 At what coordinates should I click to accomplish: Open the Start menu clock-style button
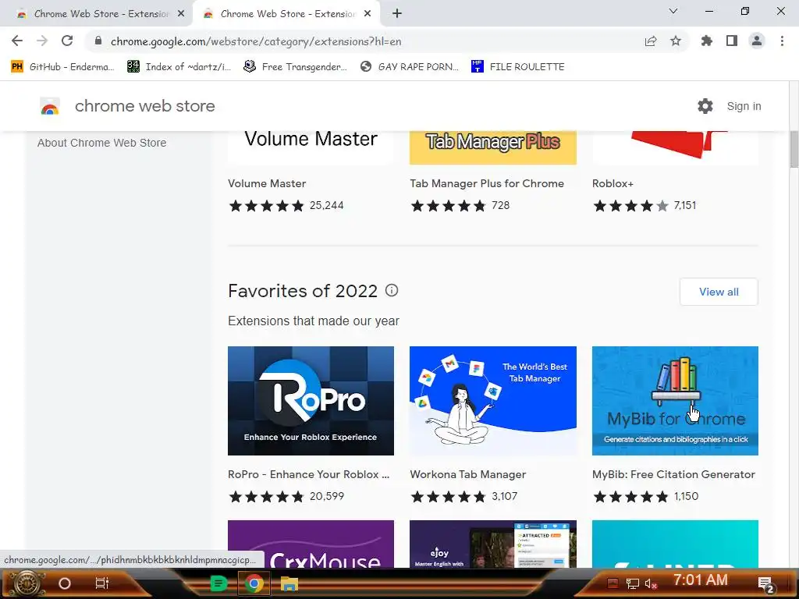tap(27, 583)
